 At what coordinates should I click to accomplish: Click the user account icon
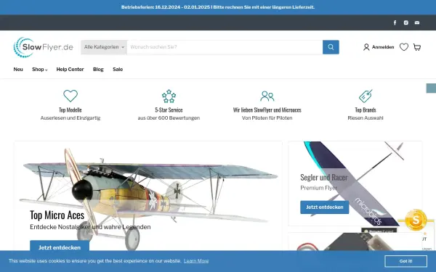coord(366,47)
